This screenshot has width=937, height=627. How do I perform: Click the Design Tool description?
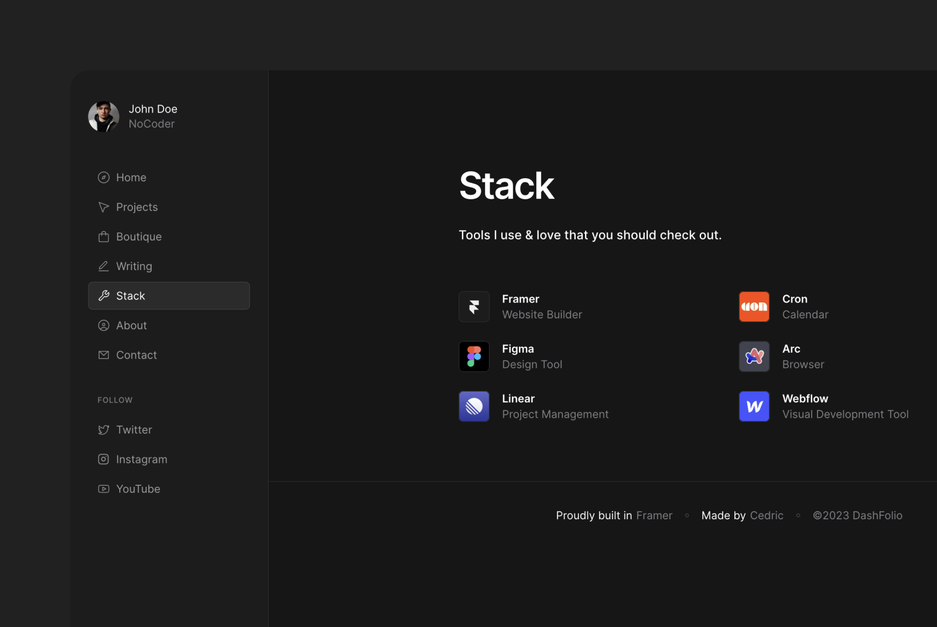tap(532, 364)
